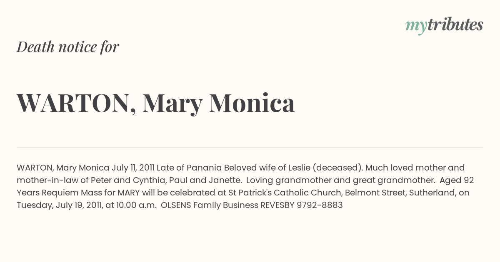Click the mytributes logo
This screenshot has height=262, width=500.
(444, 25)
